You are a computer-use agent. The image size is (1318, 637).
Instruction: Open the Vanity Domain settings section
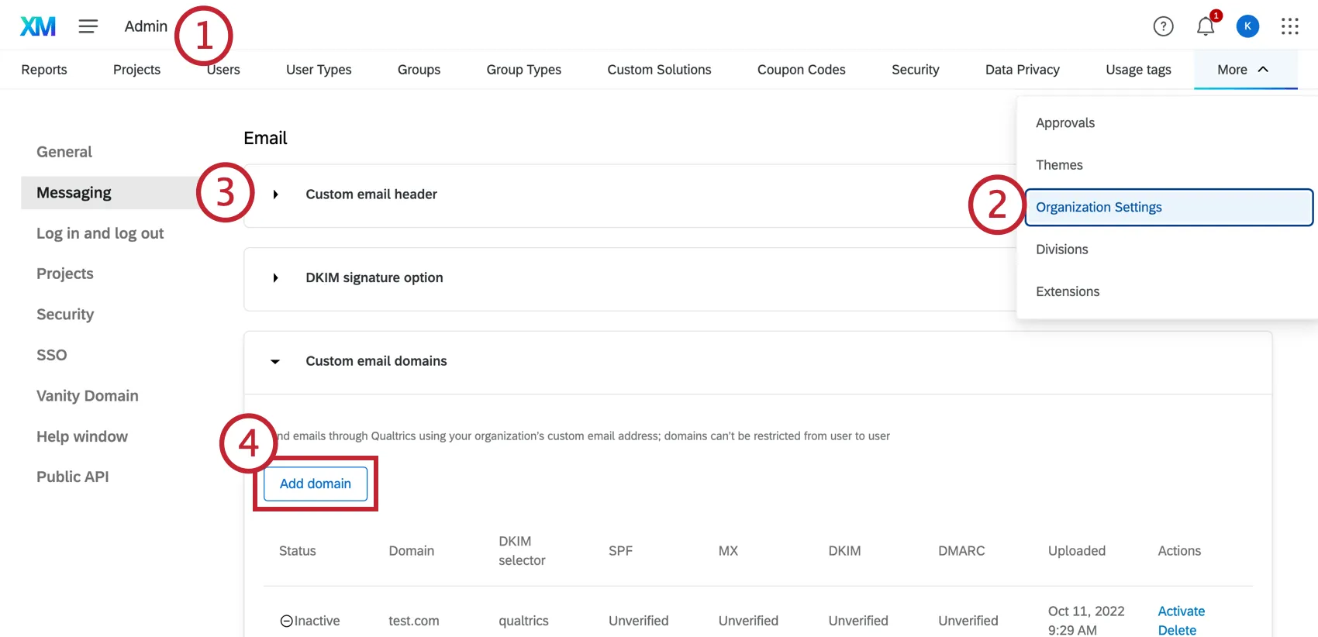(x=88, y=396)
